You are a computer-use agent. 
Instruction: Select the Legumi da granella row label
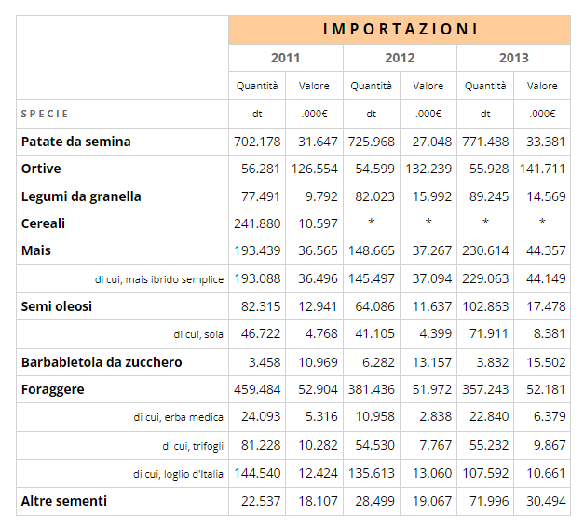click(x=81, y=196)
